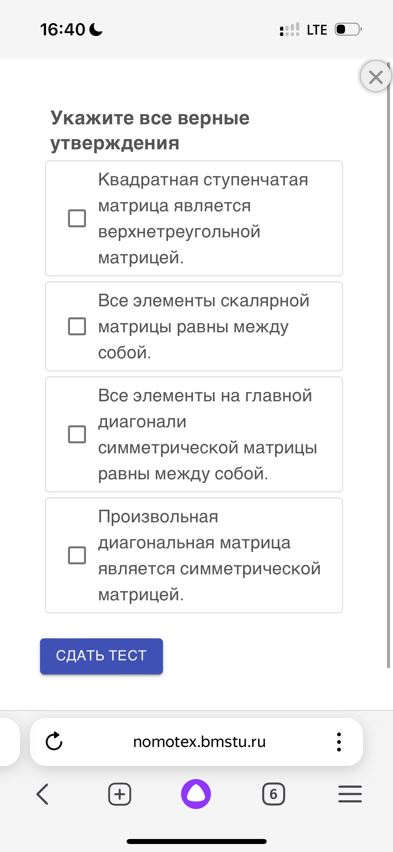Open the tab switcher showing 6 tabs

click(273, 794)
